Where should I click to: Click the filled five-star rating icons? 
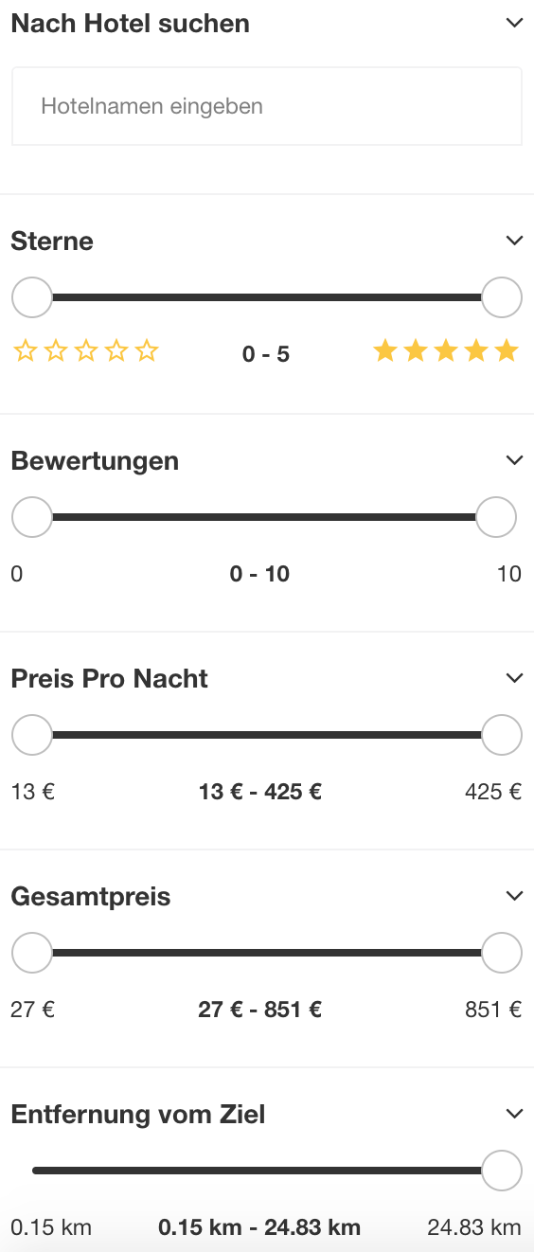point(446,351)
